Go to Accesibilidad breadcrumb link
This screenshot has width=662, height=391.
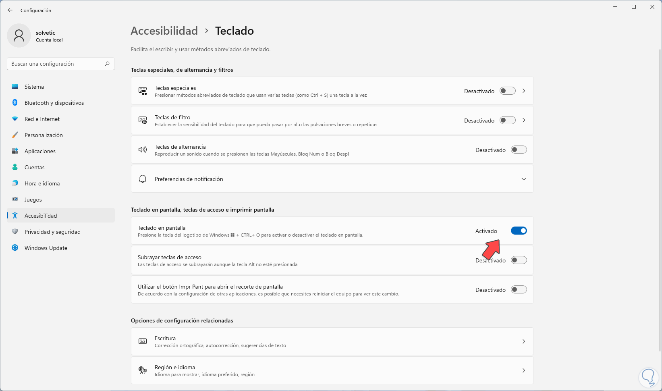[164, 31]
